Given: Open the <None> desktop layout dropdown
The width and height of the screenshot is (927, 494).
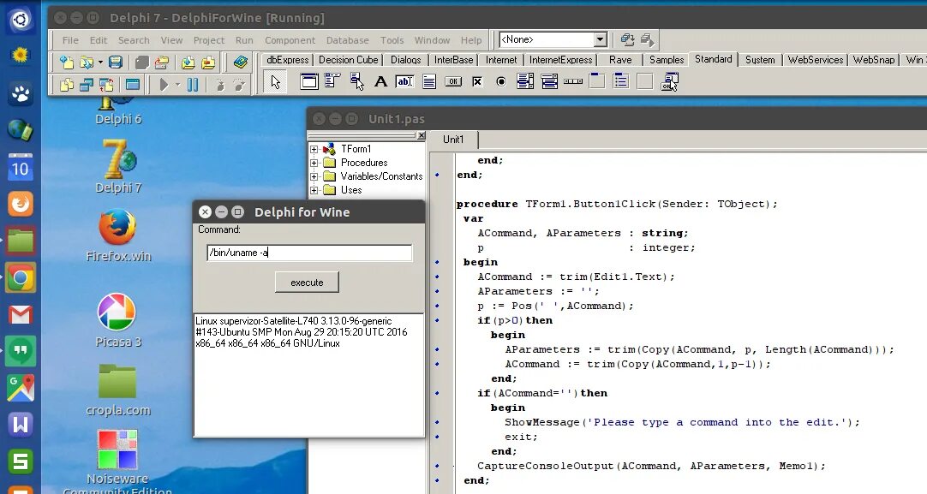Looking at the screenshot, I should click(600, 39).
